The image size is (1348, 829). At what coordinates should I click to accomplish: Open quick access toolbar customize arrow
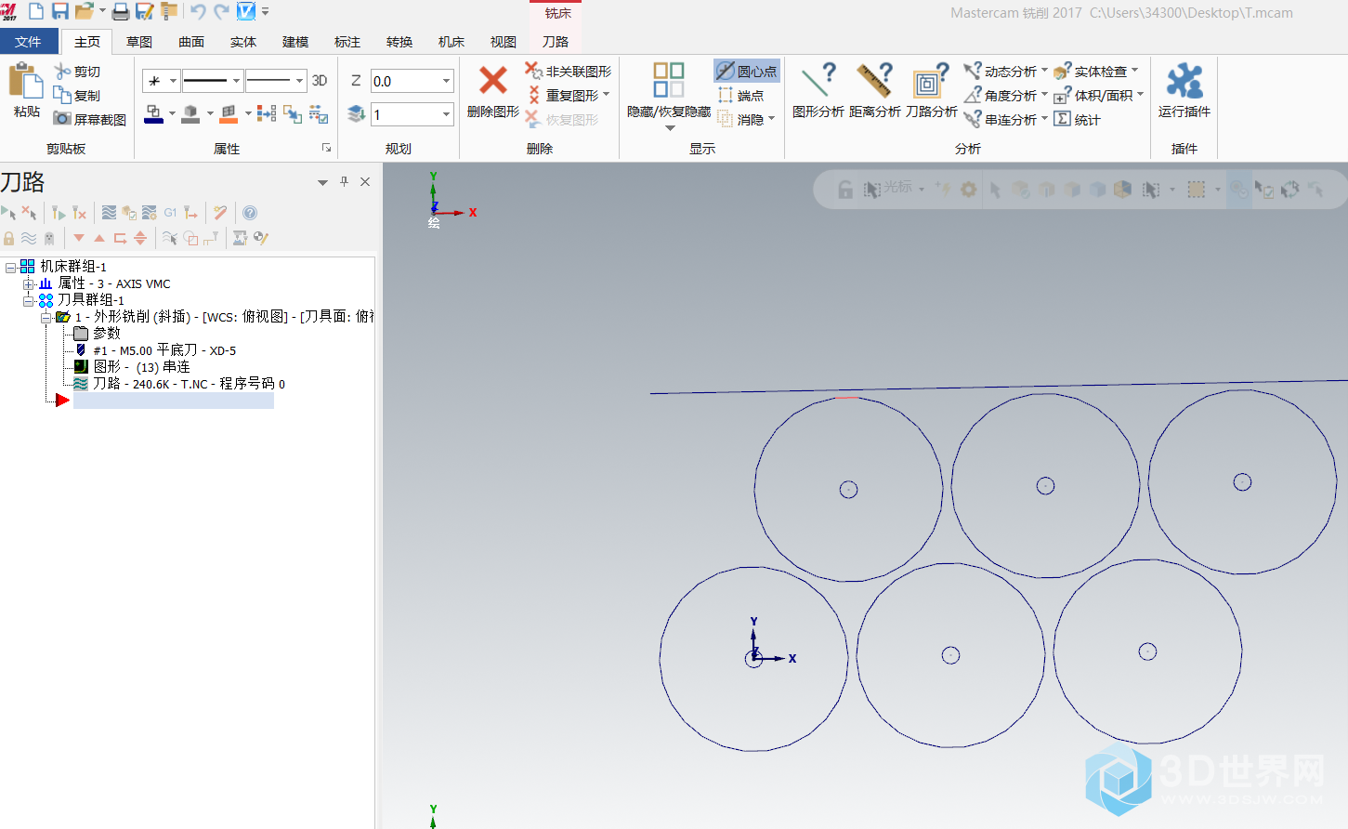[265, 11]
